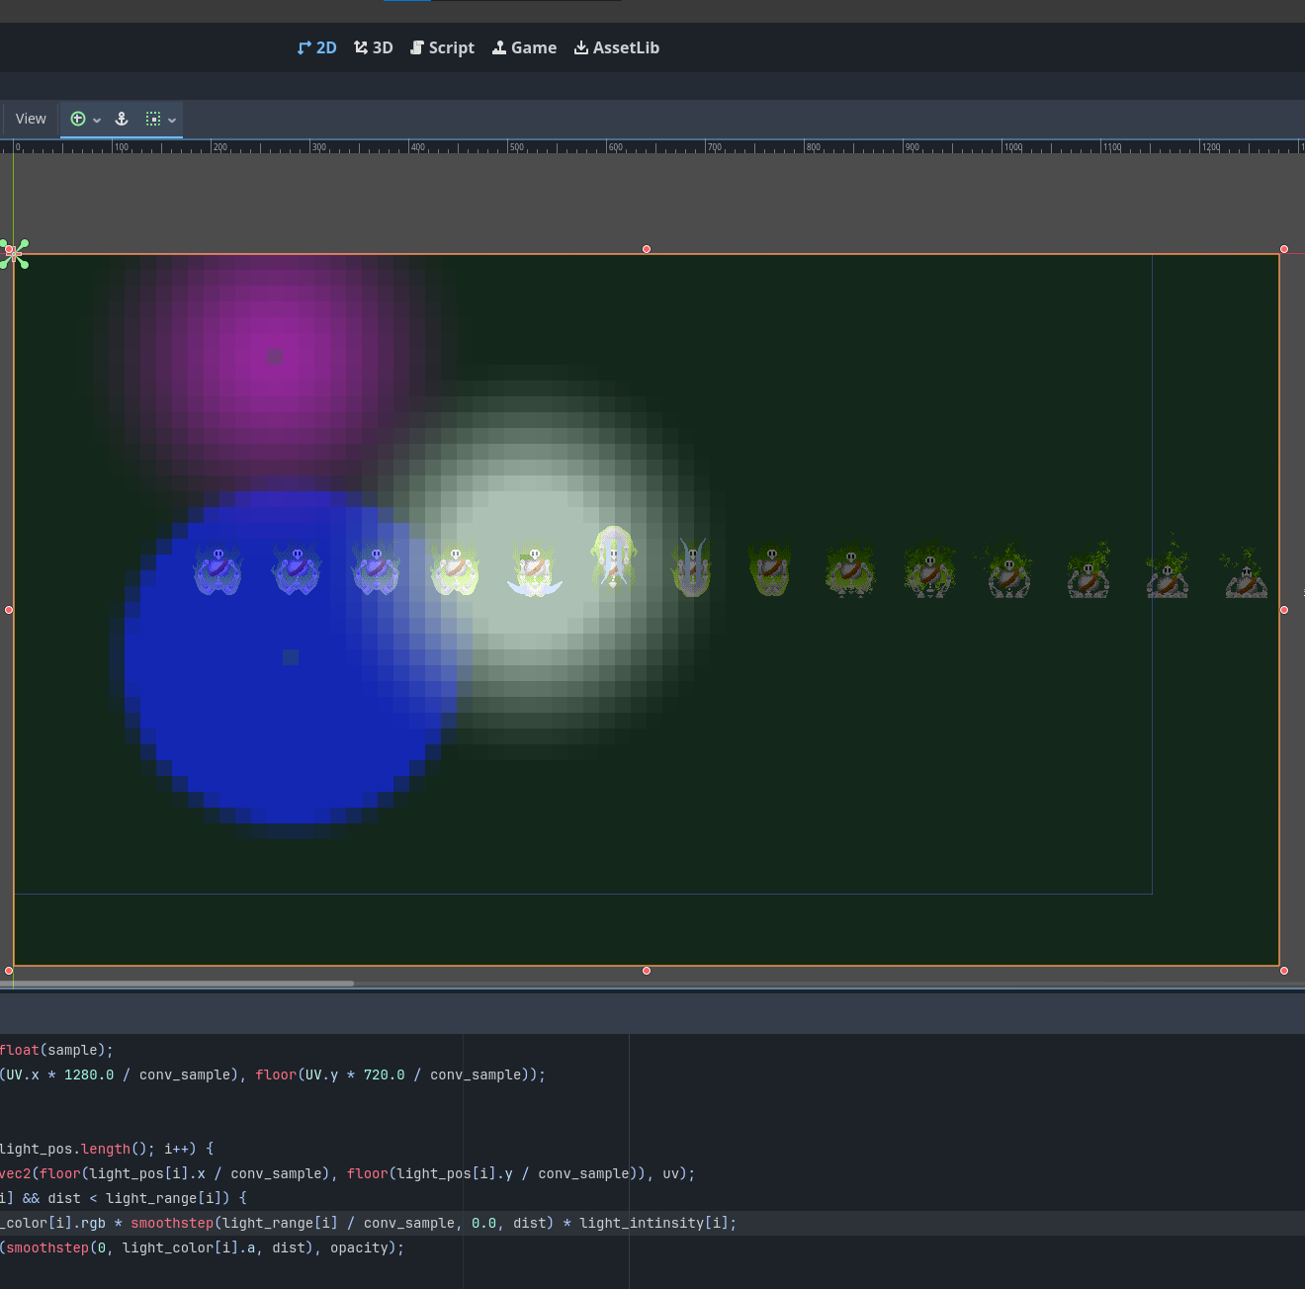Open the Script editor workspace
The image size is (1305, 1289).
[442, 47]
